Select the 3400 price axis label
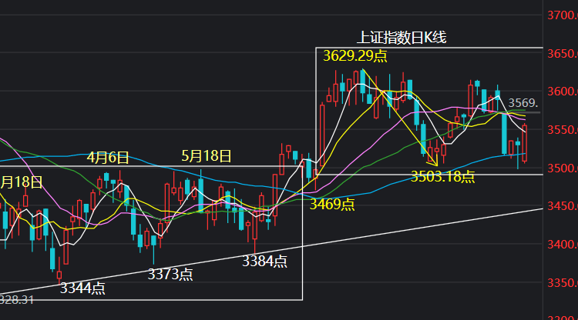578x320 pixels. coord(563,244)
